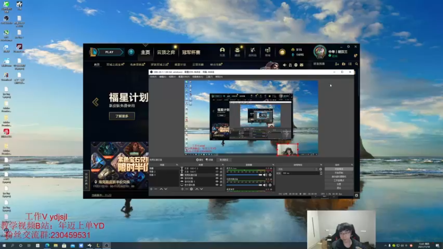Toggle visibility of the 游戏采集 2 source

[x=217, y=181]
